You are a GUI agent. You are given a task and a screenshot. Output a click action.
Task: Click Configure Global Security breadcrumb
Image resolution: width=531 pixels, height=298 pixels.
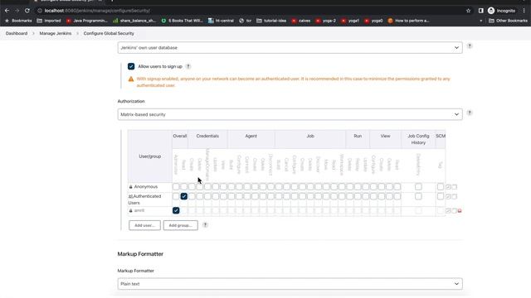(x=109, y=33)
